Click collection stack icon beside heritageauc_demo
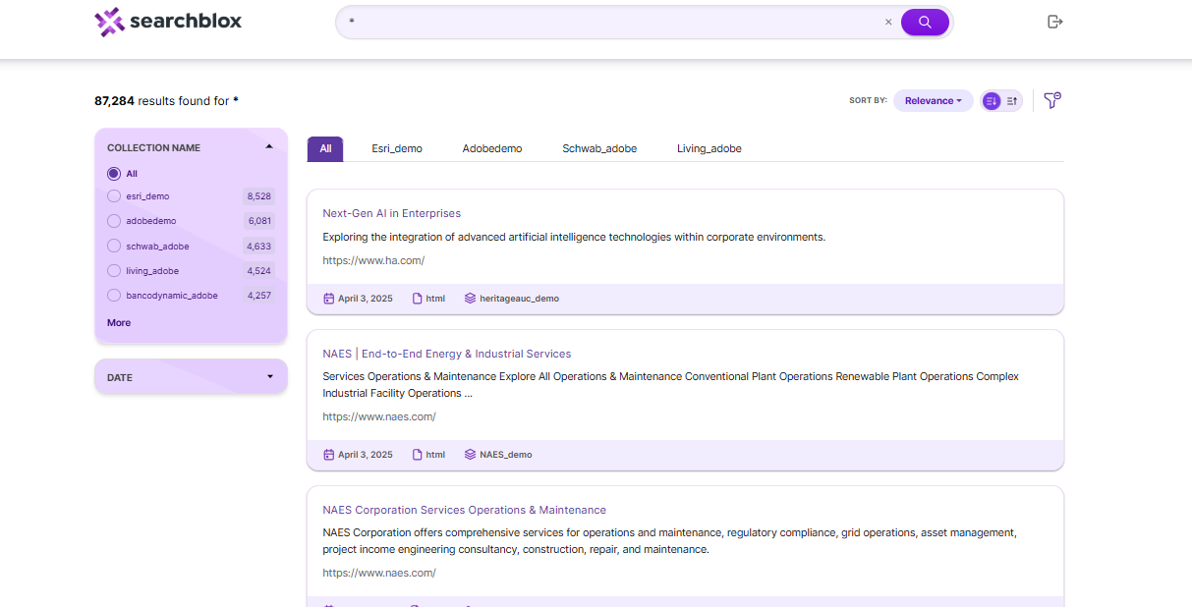Screen dimensions: 1192x607 pyautogui.click(x=470, y=299)
